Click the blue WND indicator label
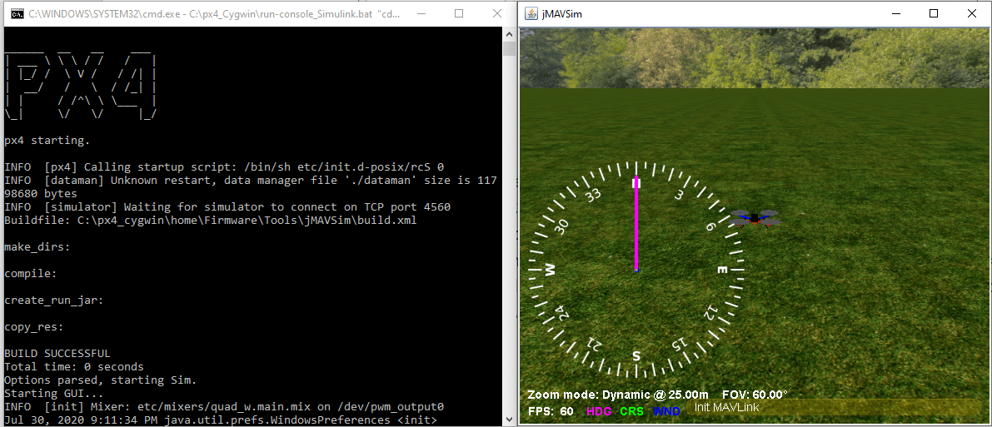Image resolution: width=992 pixels, height=427 pixels. coord(666,411)
